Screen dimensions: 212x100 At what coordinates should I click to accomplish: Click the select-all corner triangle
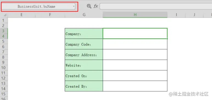(5, 15)
